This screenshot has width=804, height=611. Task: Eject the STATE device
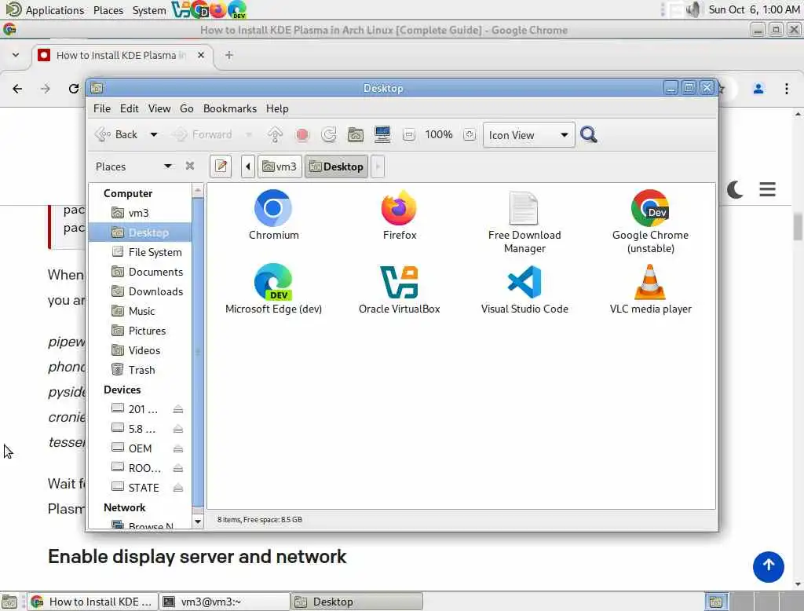click(x=178, y=488)
